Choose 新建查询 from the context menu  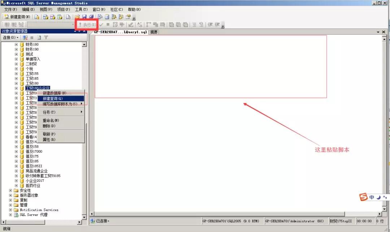tap(53, 99)
